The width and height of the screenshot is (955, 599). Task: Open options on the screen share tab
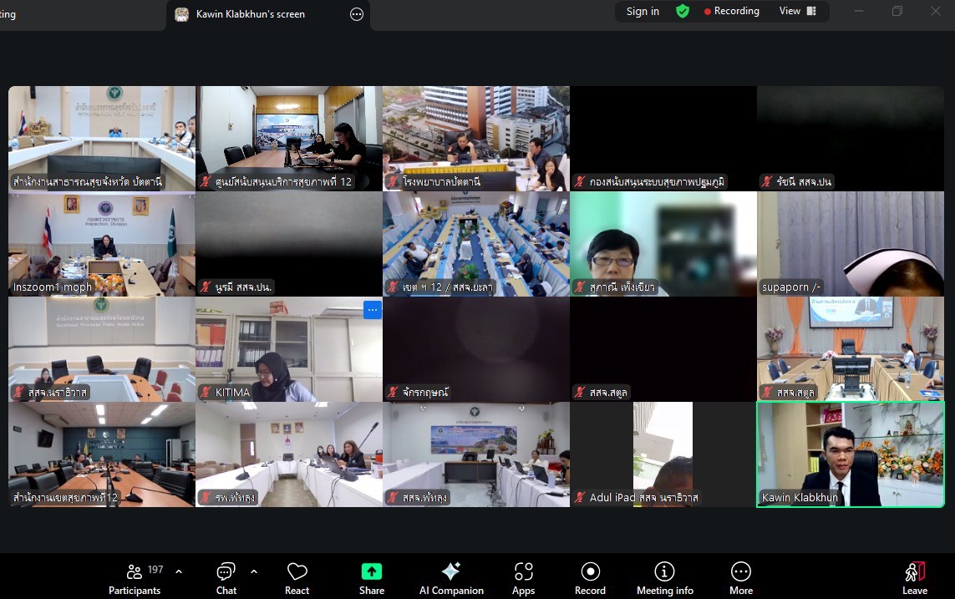[x=357, y=14]
